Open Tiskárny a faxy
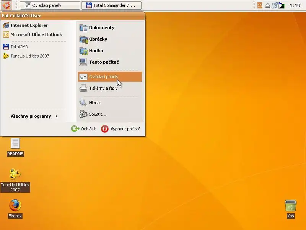Image resolution: width=306 pixels, height=230 pixels. [x=110, y=88]
